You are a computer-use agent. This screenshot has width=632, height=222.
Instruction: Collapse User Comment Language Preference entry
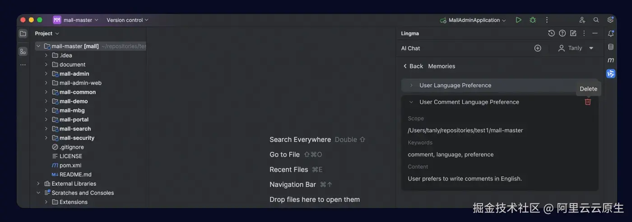pos(411,102)
